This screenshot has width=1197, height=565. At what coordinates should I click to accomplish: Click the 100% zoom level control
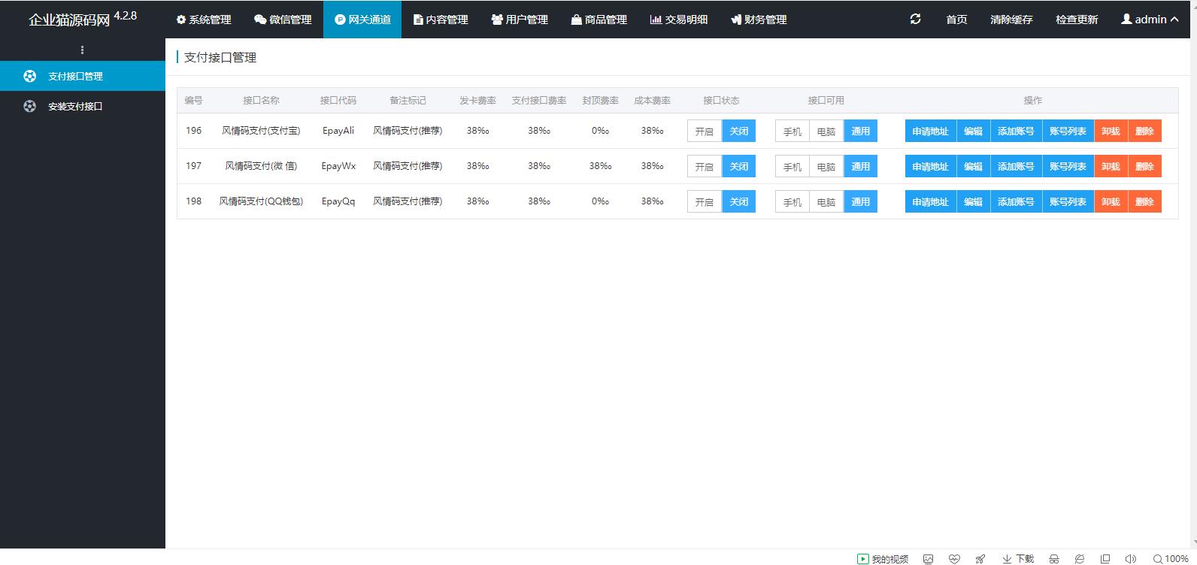click(1170, 559)
